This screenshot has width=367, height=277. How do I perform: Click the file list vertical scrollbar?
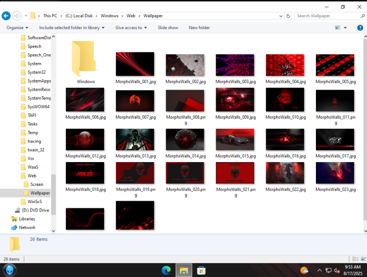pos(365,130)
